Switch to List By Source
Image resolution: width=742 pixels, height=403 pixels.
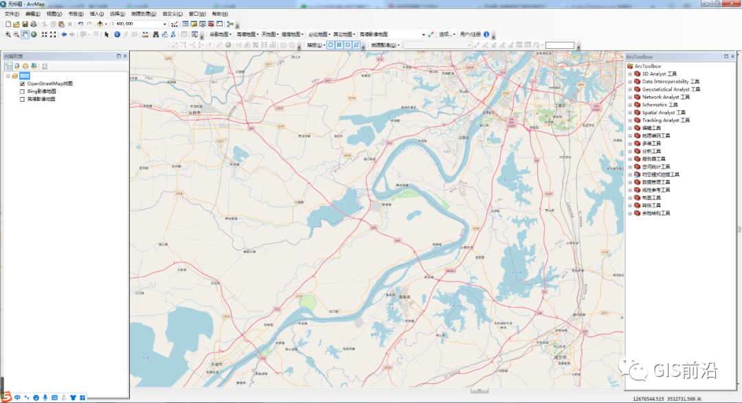click(17, 66)
